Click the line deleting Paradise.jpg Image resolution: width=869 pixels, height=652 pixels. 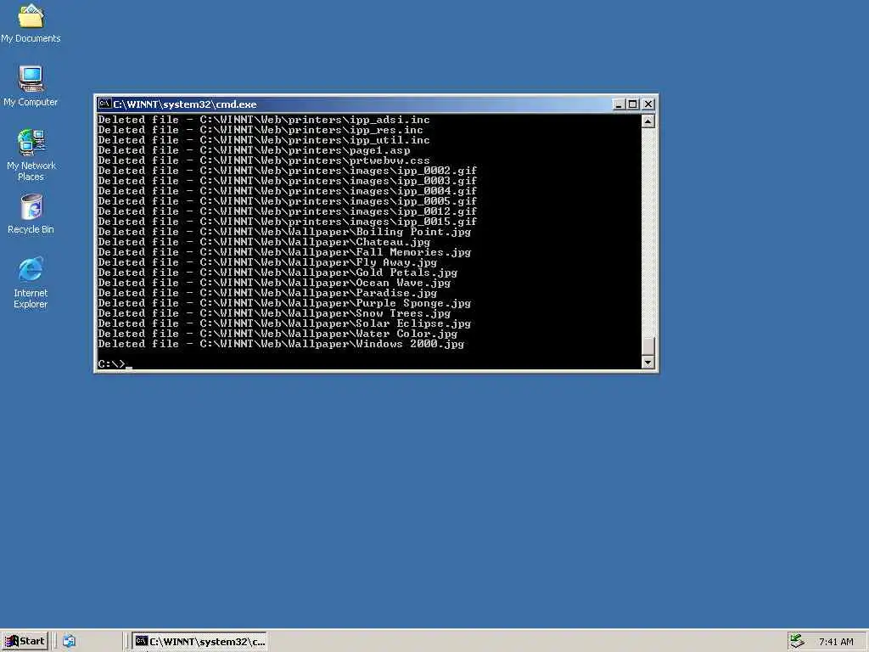tap(267, 293)
